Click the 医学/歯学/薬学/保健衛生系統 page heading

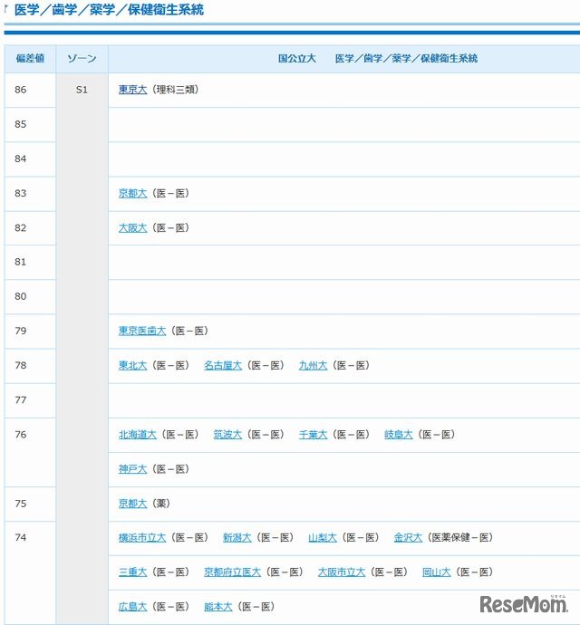point(109,10)
